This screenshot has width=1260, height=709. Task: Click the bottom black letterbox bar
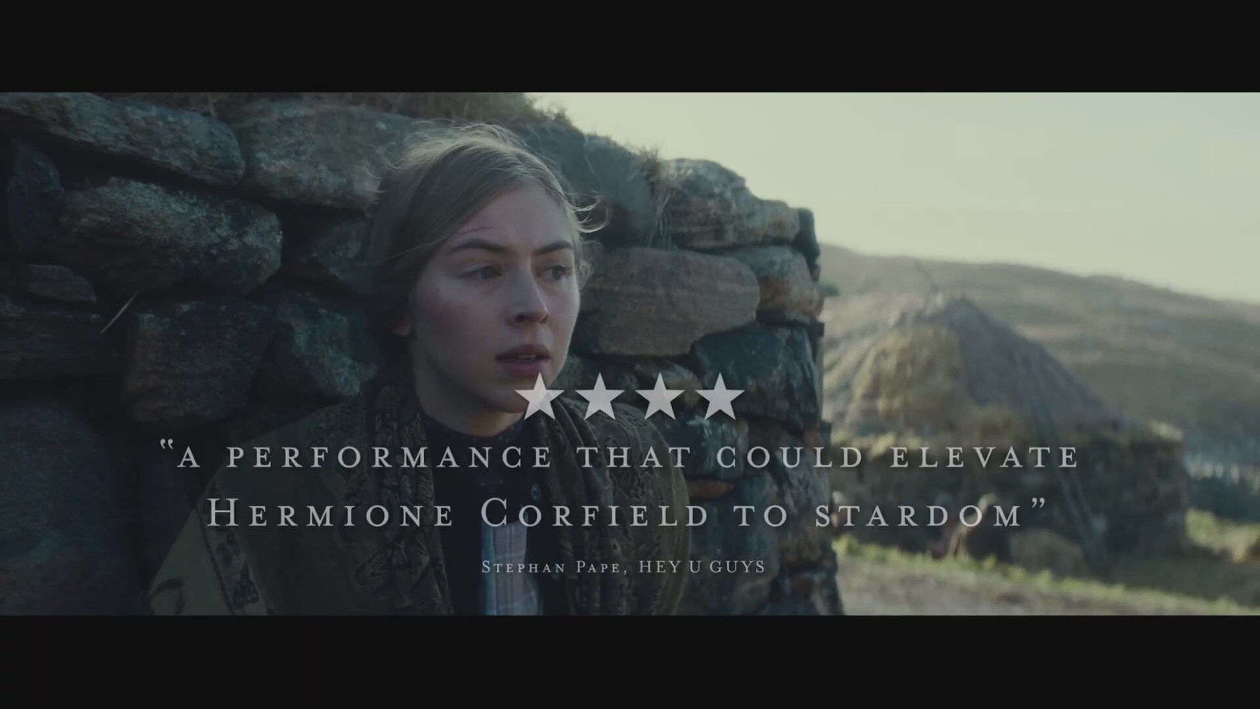click(630, 662)
